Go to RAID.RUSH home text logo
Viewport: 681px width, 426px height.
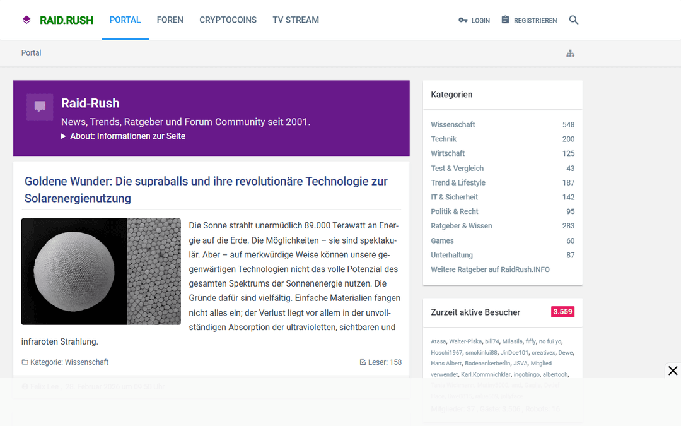(66, 20)
